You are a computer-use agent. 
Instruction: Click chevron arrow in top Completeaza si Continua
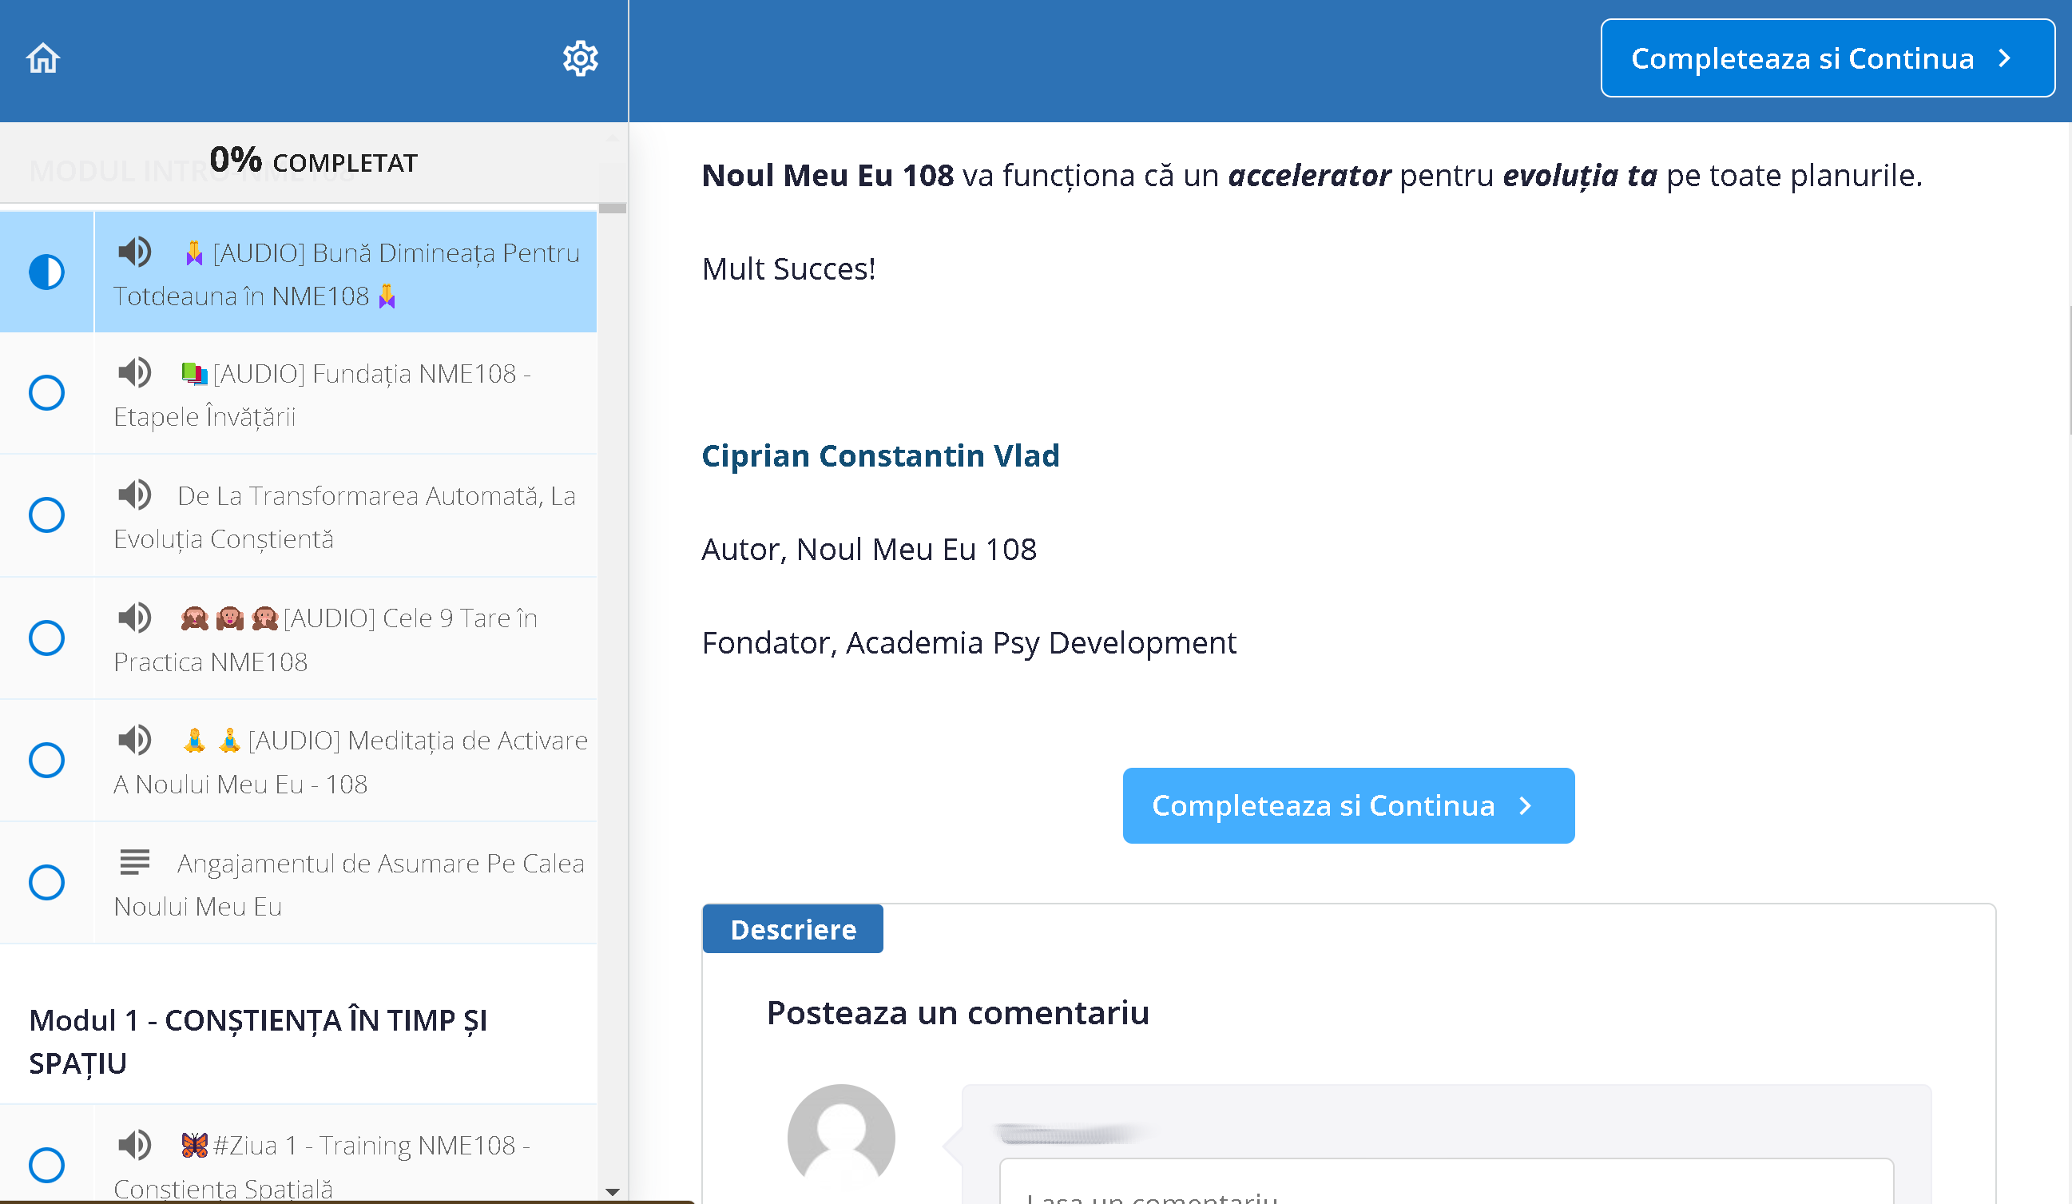(x=2005, y=58)
